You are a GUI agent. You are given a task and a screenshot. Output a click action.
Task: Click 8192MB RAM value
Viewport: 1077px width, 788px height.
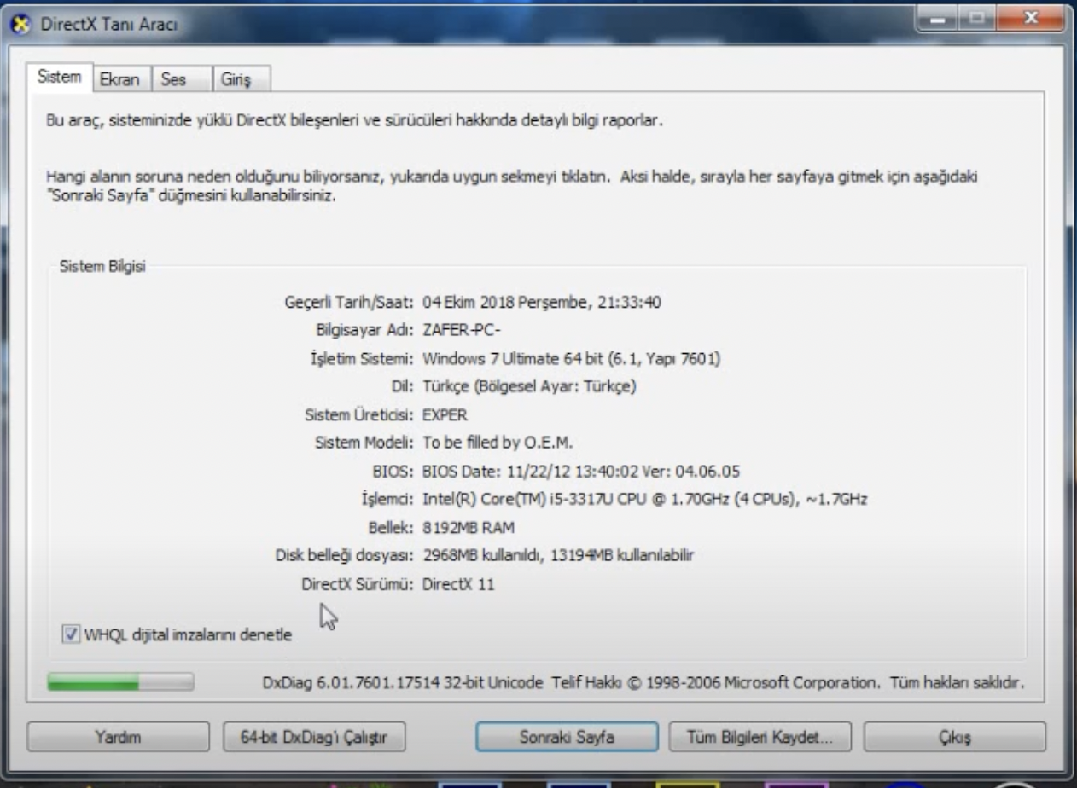tap(469, 527)
